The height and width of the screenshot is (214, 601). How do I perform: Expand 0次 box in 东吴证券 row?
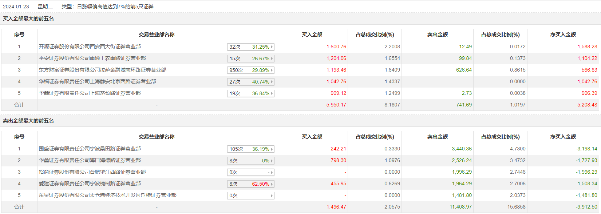(x=250, y=195)
